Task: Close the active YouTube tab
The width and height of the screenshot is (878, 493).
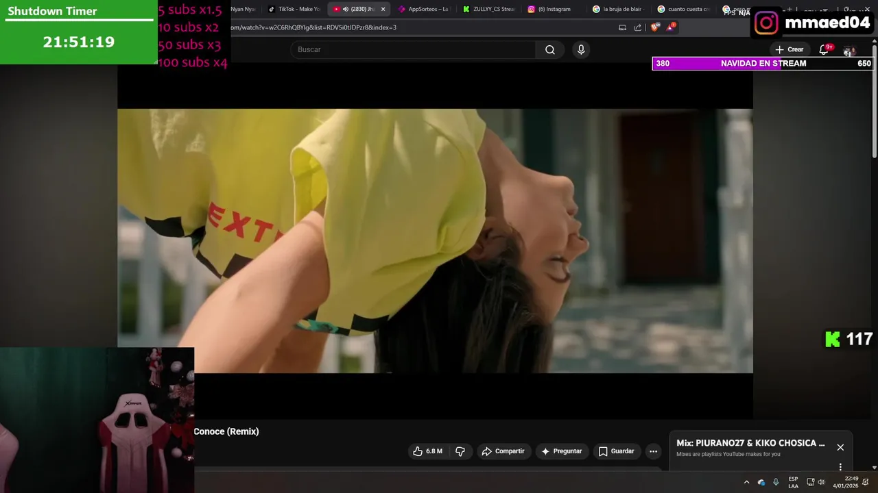Action: (383, 9)
